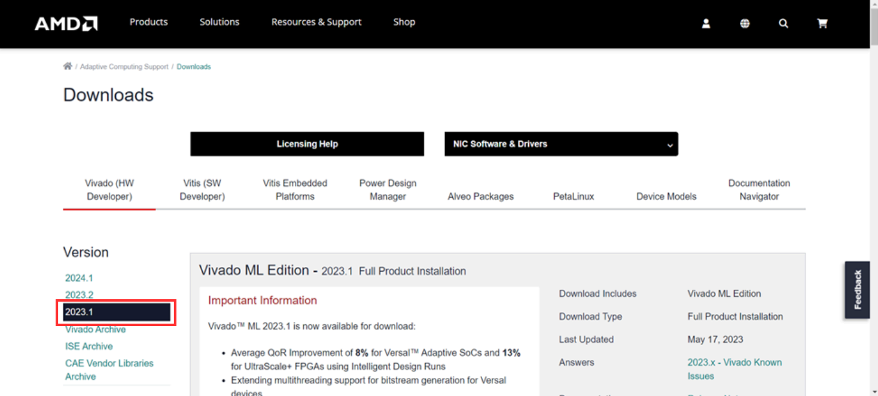Click the Licensing Help button
Image resolution: width=878 pixels, height=396 pixels.
coord(307,144)
